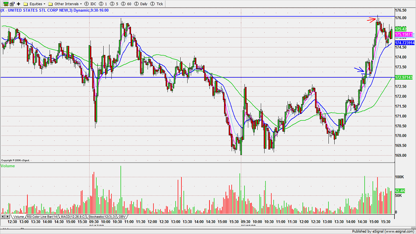The width and height of the screenshot is (416, 234).
Task: Click the 62.4K volume label
Action: click(400, 191)
